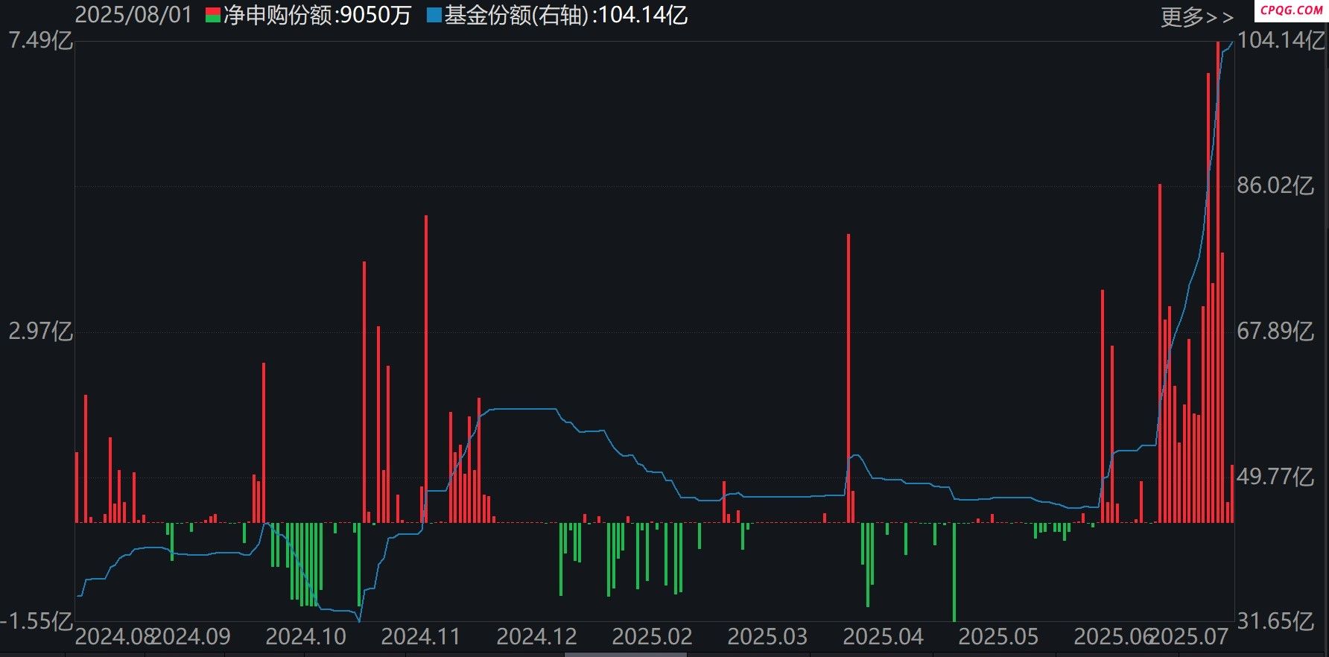Click the 7.49亿 left axis label
The width and height of the screenshot is (1329, 657).
click(40, 40)
